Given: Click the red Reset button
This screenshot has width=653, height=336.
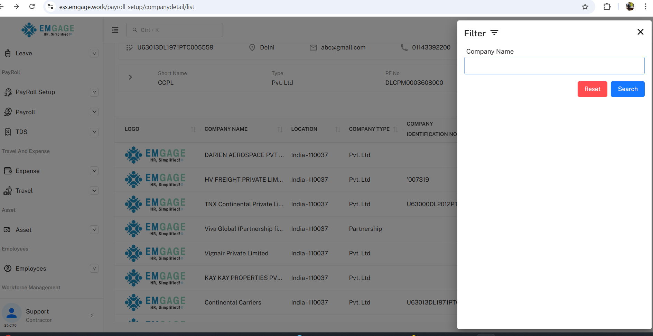Looking at the screenshot, I should coord(592,89).
